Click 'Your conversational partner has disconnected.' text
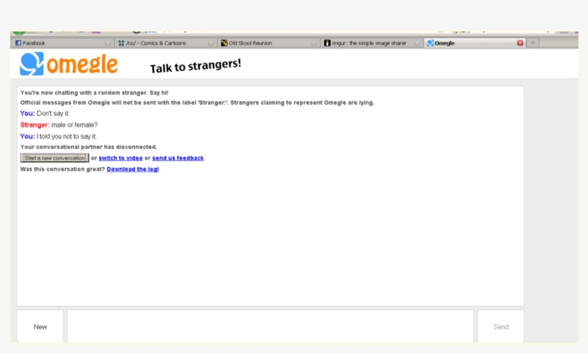588x353 pixels. point(88,147)
